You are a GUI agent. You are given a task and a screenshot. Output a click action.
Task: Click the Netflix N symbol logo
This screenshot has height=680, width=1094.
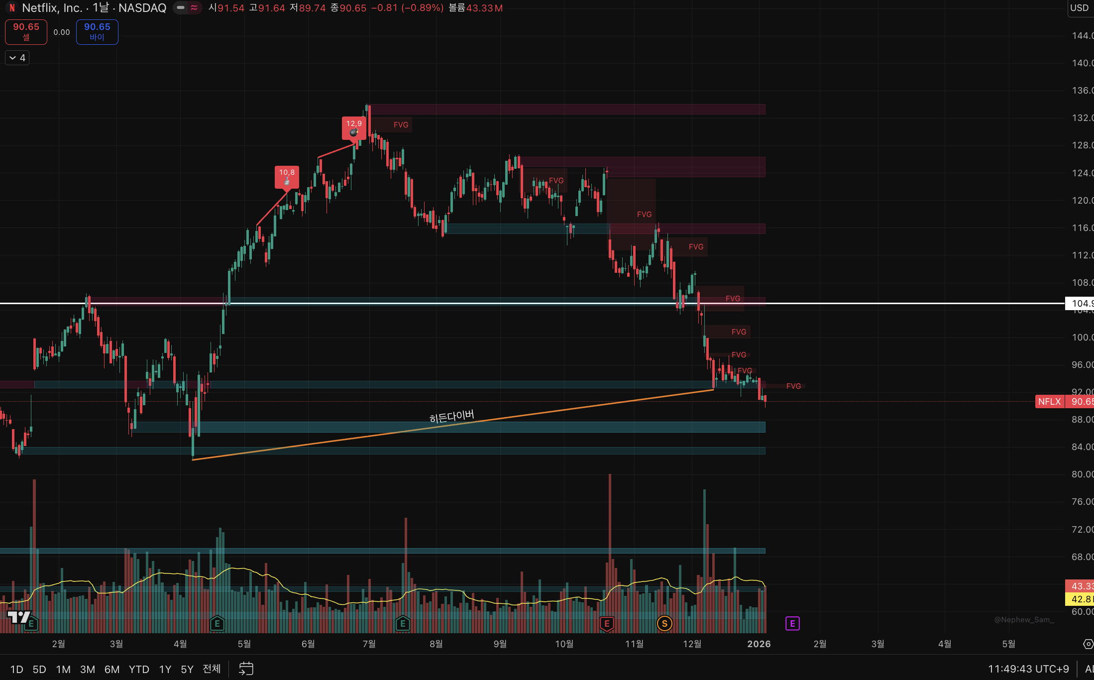(x=12, y=8)
